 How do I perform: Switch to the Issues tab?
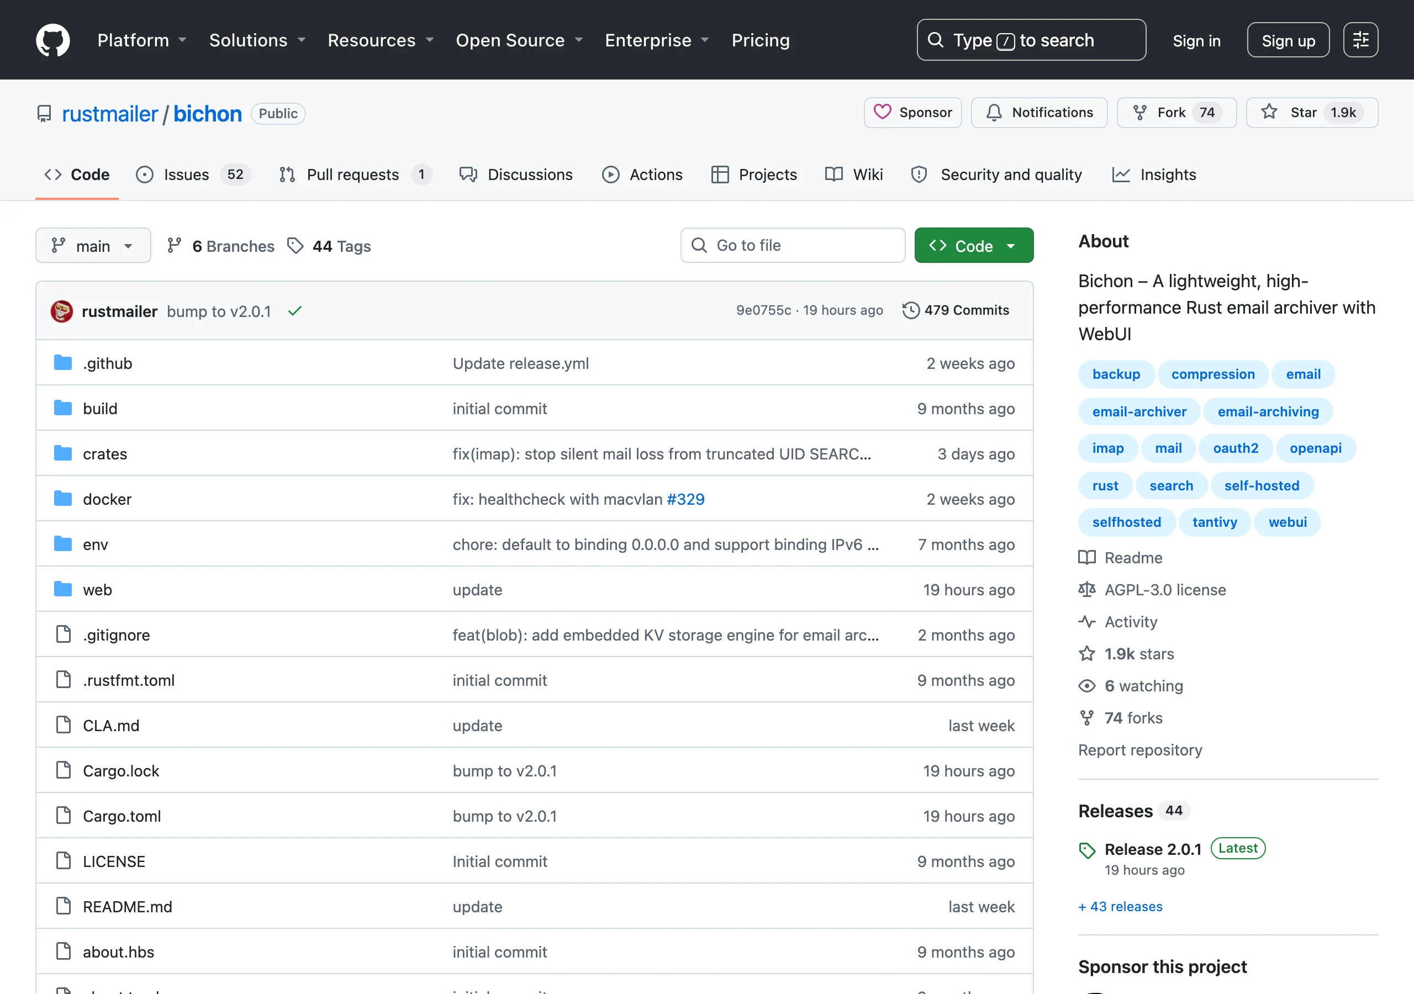point(193,175)
